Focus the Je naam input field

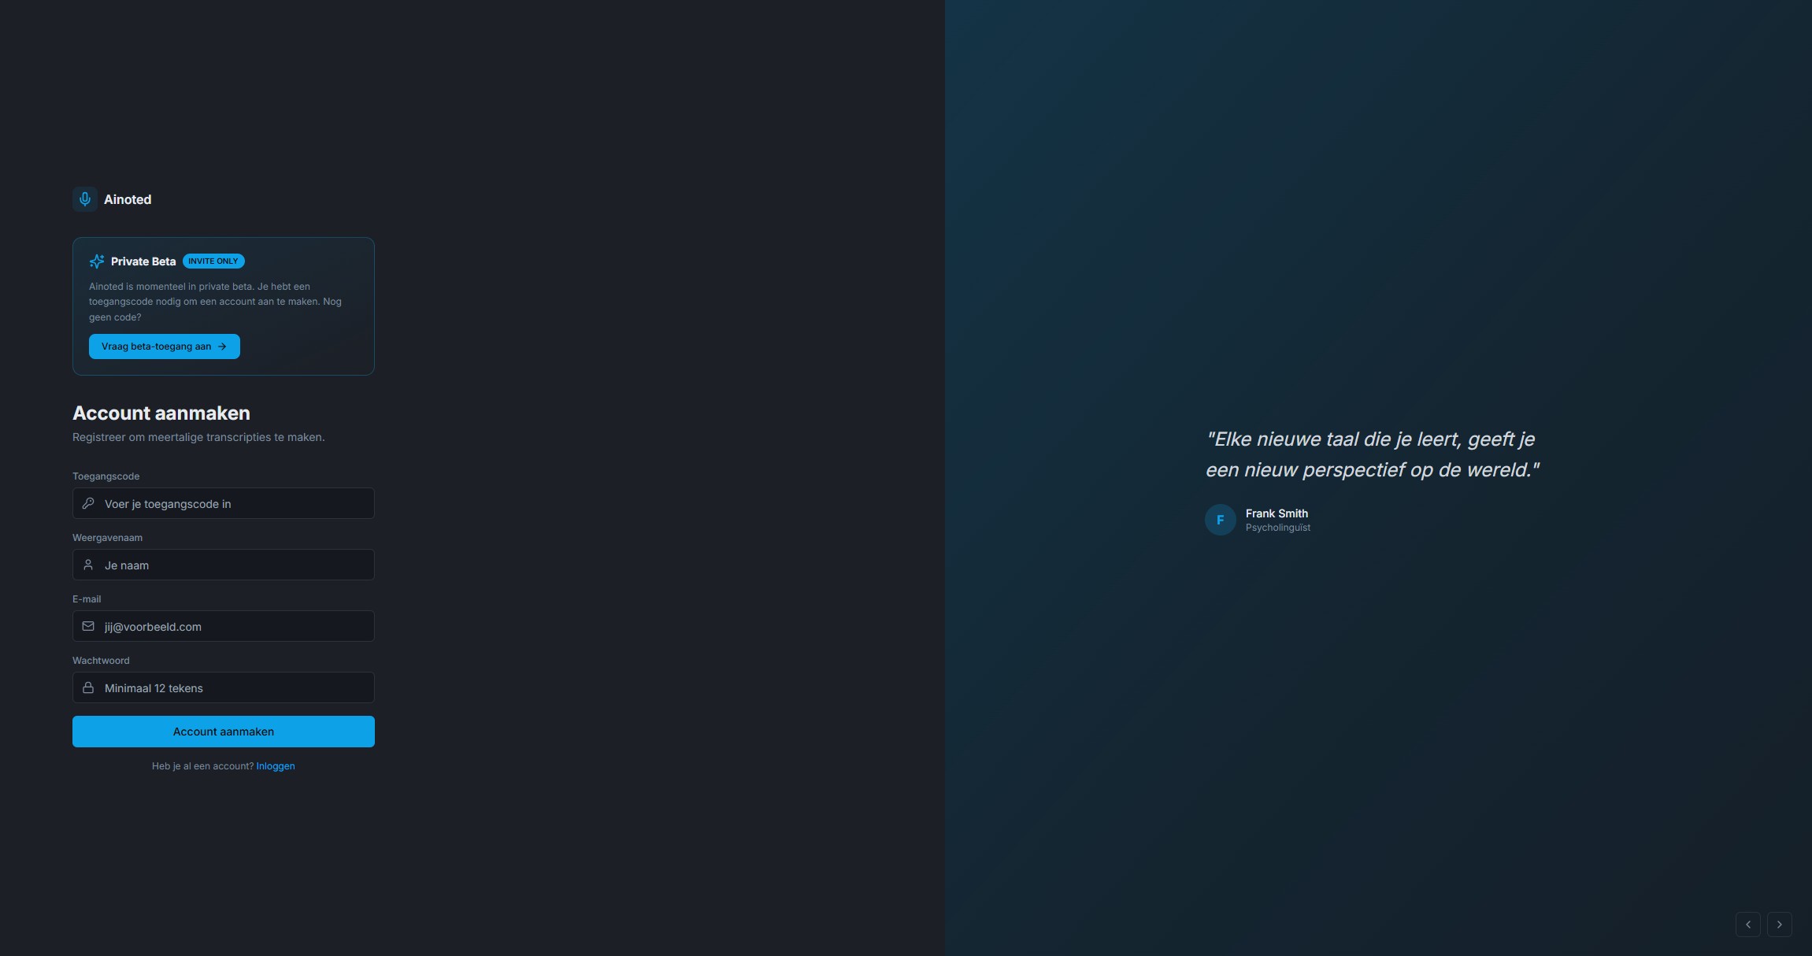(x=223, y=565)
